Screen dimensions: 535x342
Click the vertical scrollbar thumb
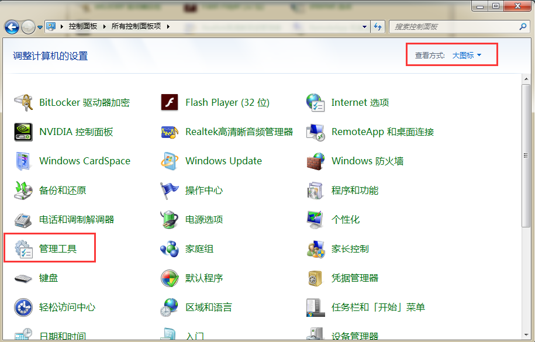pyautogui.click(x=526, y=156)
